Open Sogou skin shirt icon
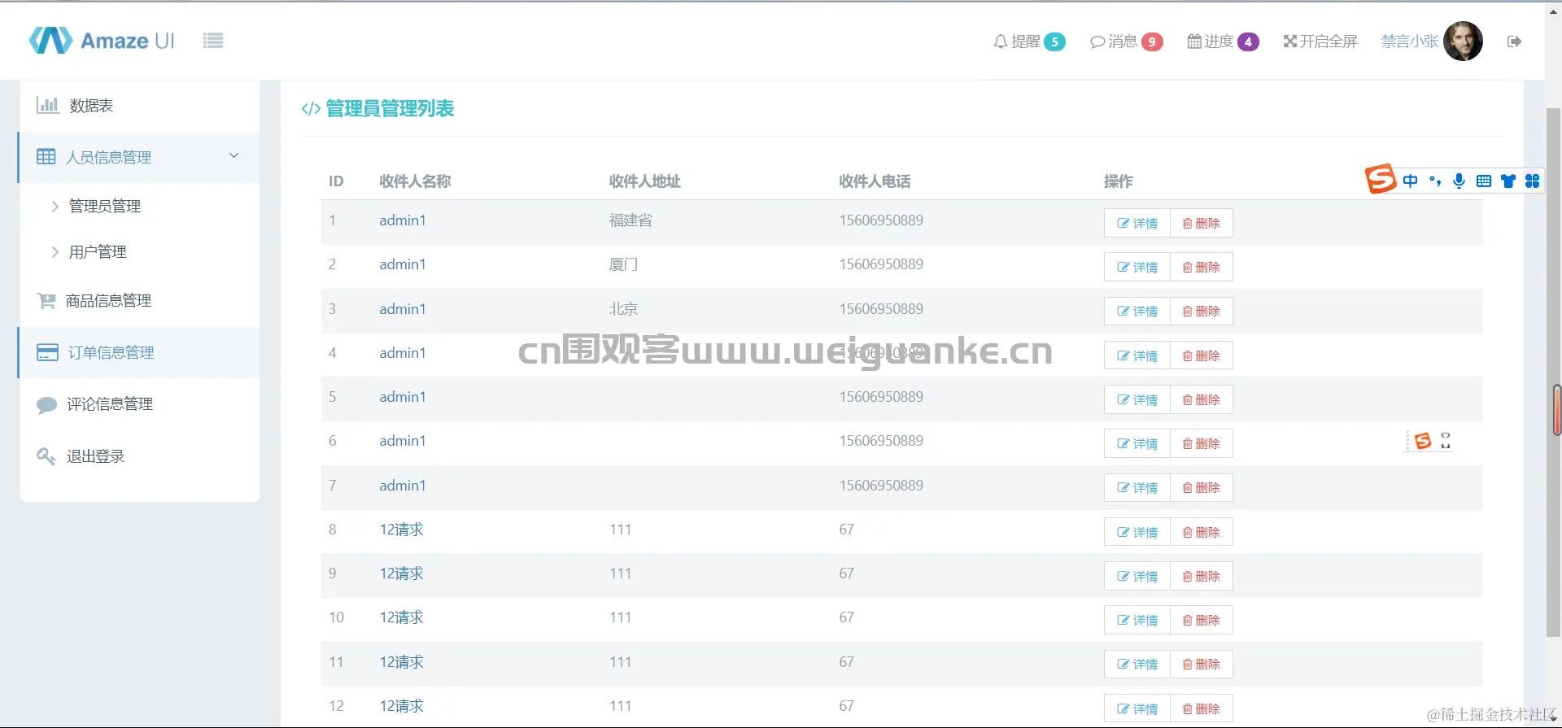The image size is (1562, 728). coord(1508,181)
